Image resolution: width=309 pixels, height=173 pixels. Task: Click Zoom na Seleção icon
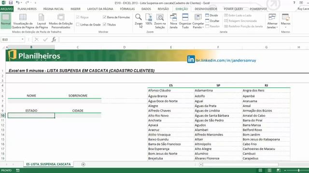pyautogui.click(x=160, y=21)
